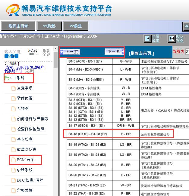The image size is (189, 196).
Task: Open 检查间歇性故障 in the tree
Action: coord(30,129)
